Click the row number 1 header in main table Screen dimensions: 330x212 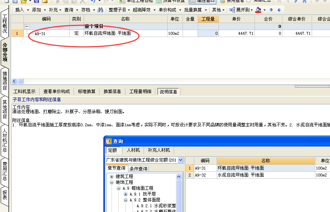pyautogui.click(x=17, y=33)
